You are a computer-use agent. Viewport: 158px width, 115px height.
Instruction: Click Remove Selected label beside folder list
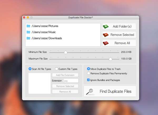[122, 35]
